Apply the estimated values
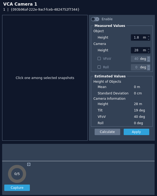This screenshot has height=196, width=157. click(x=136, y=132)
